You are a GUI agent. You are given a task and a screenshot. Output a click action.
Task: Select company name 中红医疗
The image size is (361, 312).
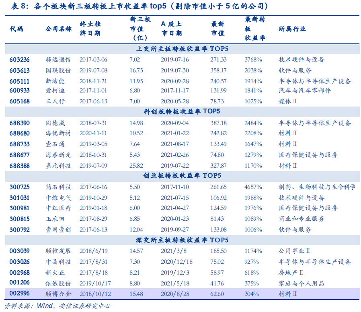pyautogui.click(x=58, y=208)
